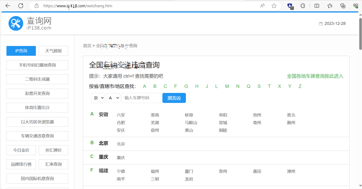The width and height of the screenshot is (362, 189).
Task: Open the province dropdown showing 京
Action: (x=98, y=98)
